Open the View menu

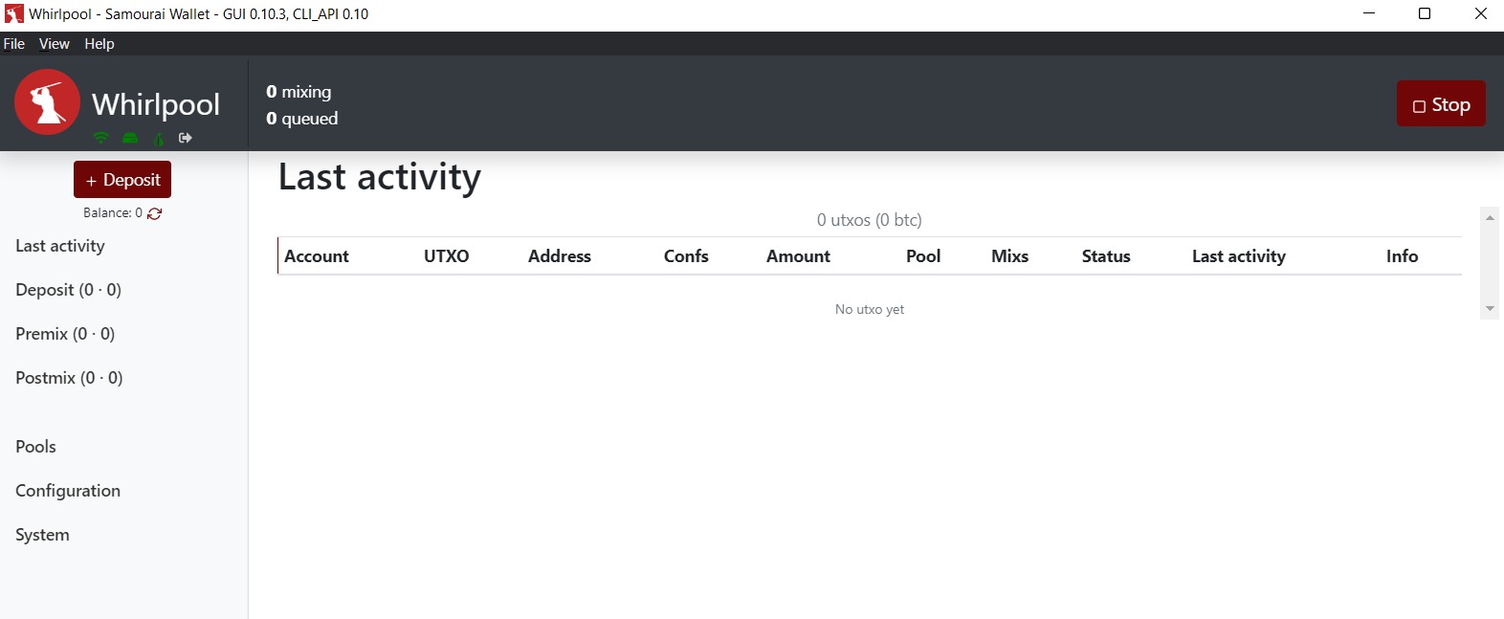click(54, 44)
